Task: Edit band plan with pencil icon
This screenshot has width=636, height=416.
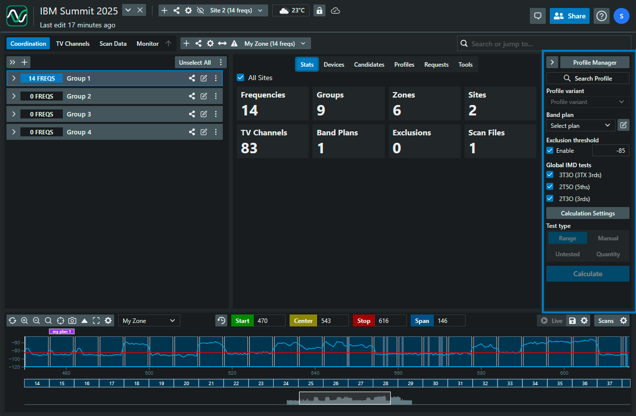Action: [623, 125]
